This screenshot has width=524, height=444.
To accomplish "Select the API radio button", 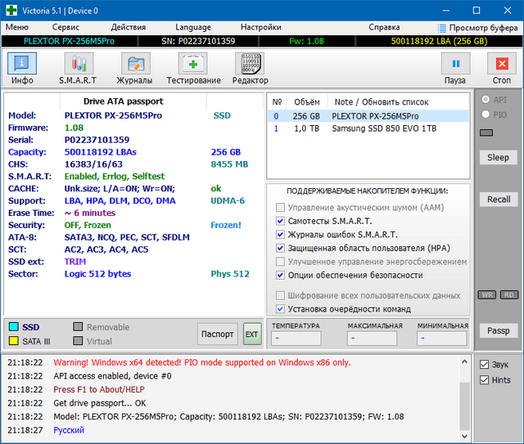I will tap(486, 100).
